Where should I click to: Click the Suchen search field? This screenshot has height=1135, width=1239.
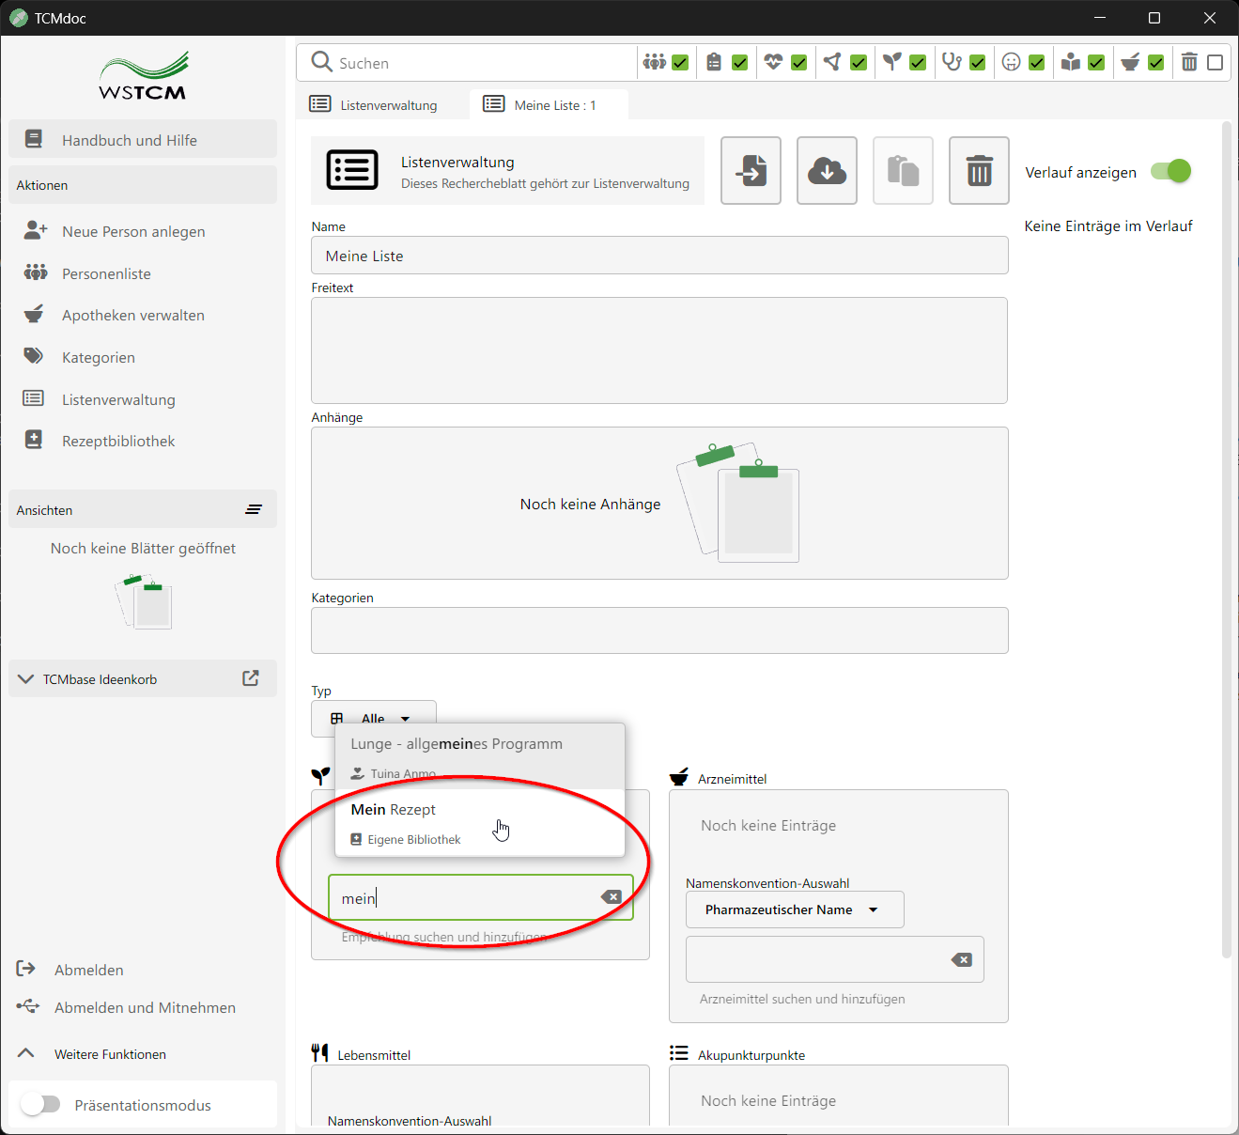[467, 62]
